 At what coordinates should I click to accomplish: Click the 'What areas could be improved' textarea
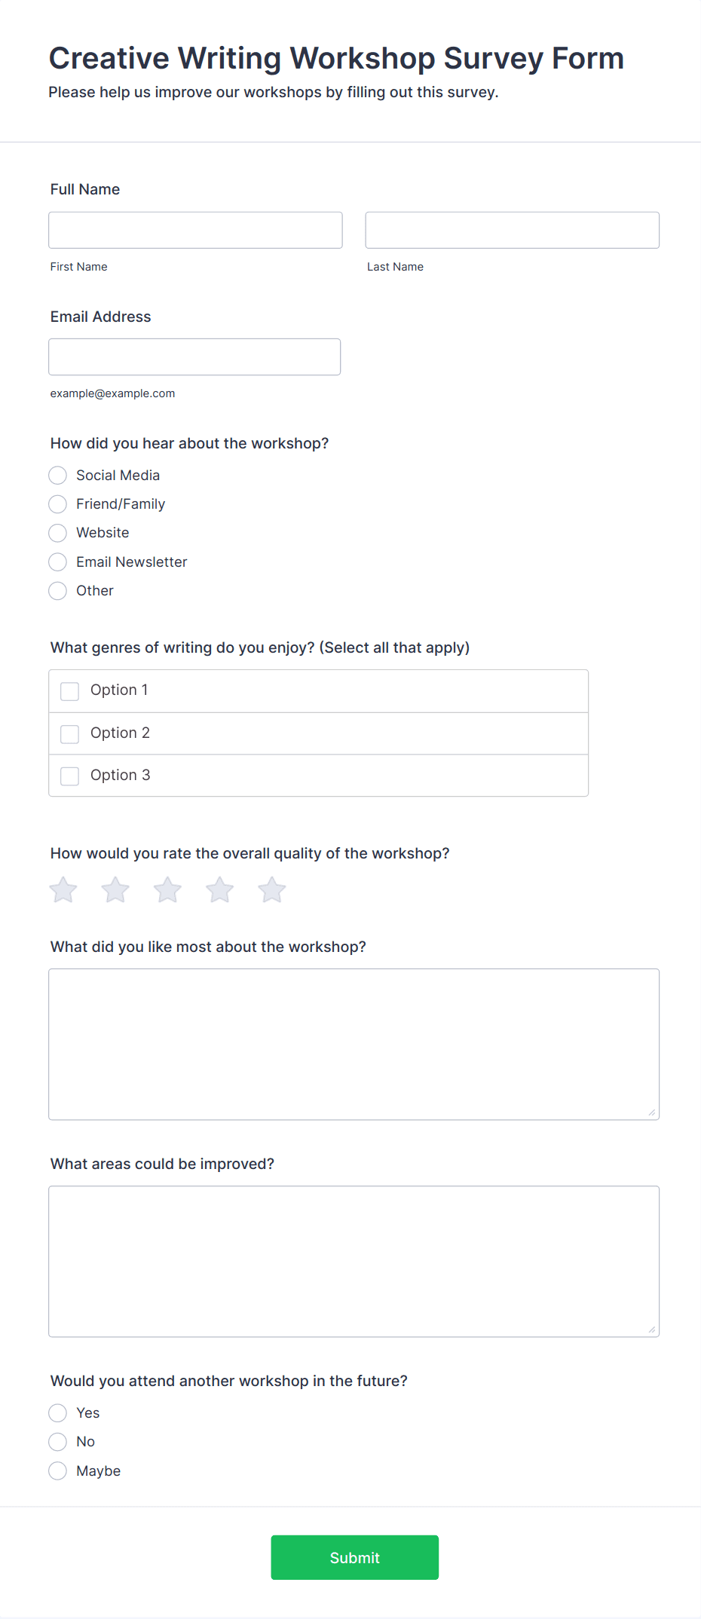354,1262
